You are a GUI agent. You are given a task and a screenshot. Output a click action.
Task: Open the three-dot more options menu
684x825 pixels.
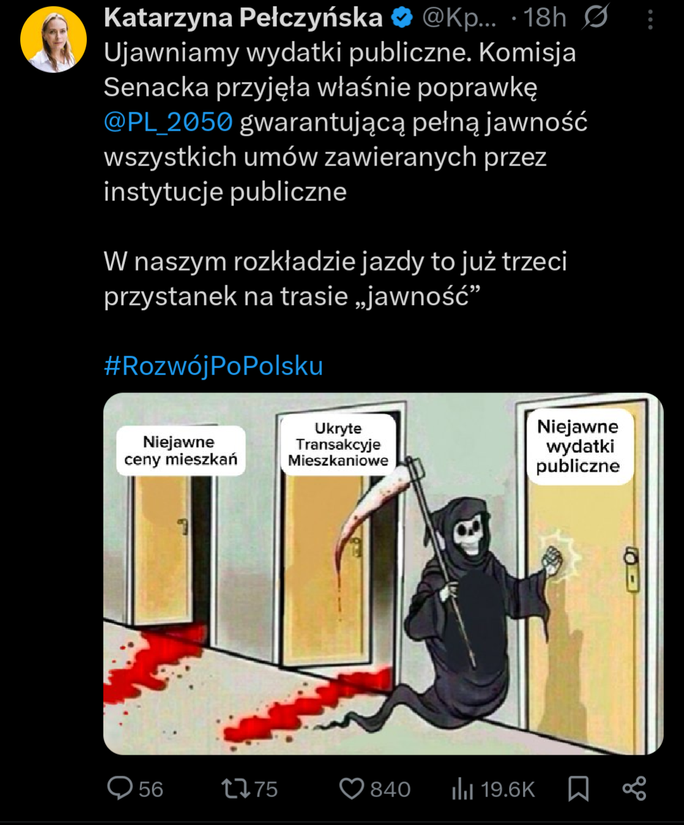tap(650, 20)
